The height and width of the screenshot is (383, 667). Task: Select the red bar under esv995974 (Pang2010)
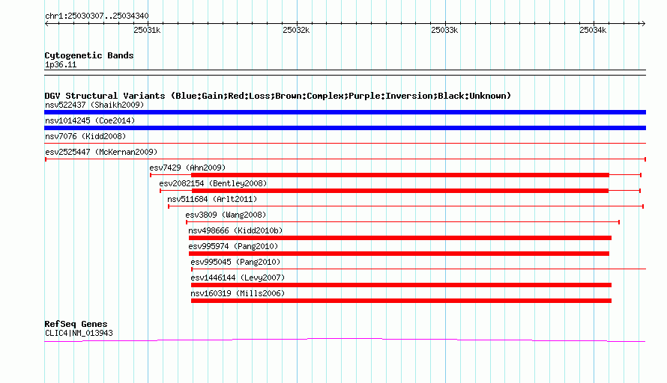click(399, 254)
